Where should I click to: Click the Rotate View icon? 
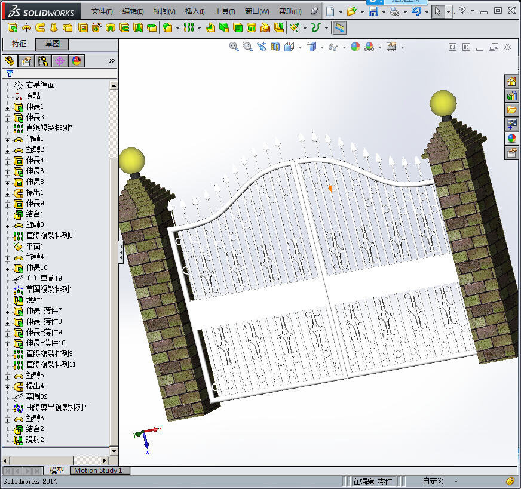point(260,47)
